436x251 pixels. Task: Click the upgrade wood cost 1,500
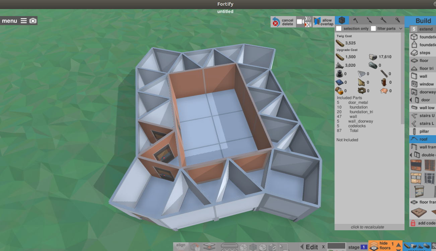pyautogui.click(x=350, y=57)
